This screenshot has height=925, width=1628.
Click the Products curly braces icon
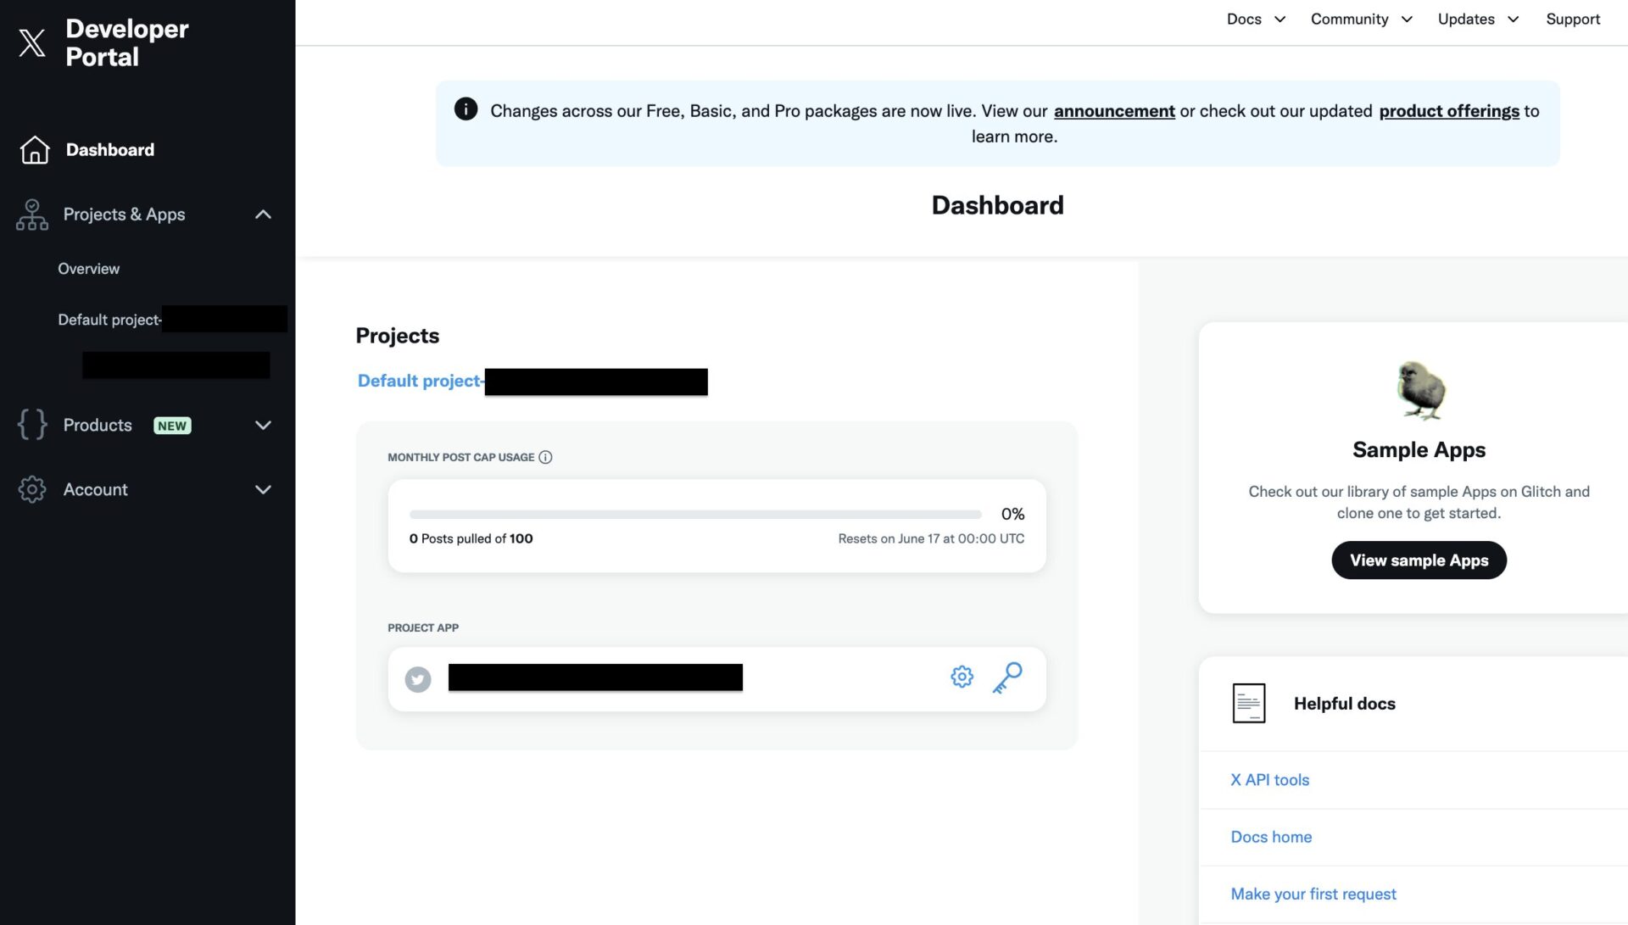(32, 424)
